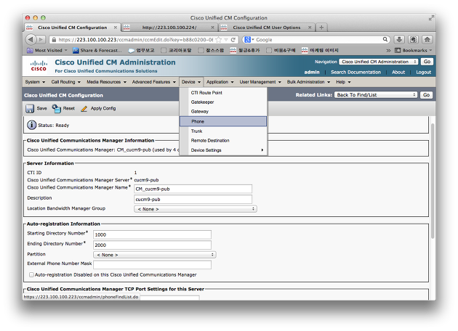Viewport: 458px width, 331px height.
Task: Click Starting Directory Number field
Action: point(152,234)
